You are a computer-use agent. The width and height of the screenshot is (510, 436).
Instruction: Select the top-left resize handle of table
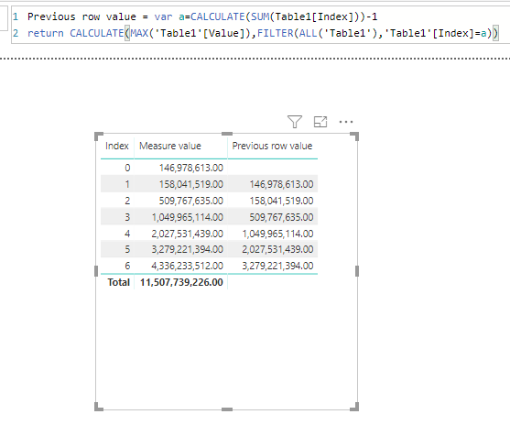99,136
